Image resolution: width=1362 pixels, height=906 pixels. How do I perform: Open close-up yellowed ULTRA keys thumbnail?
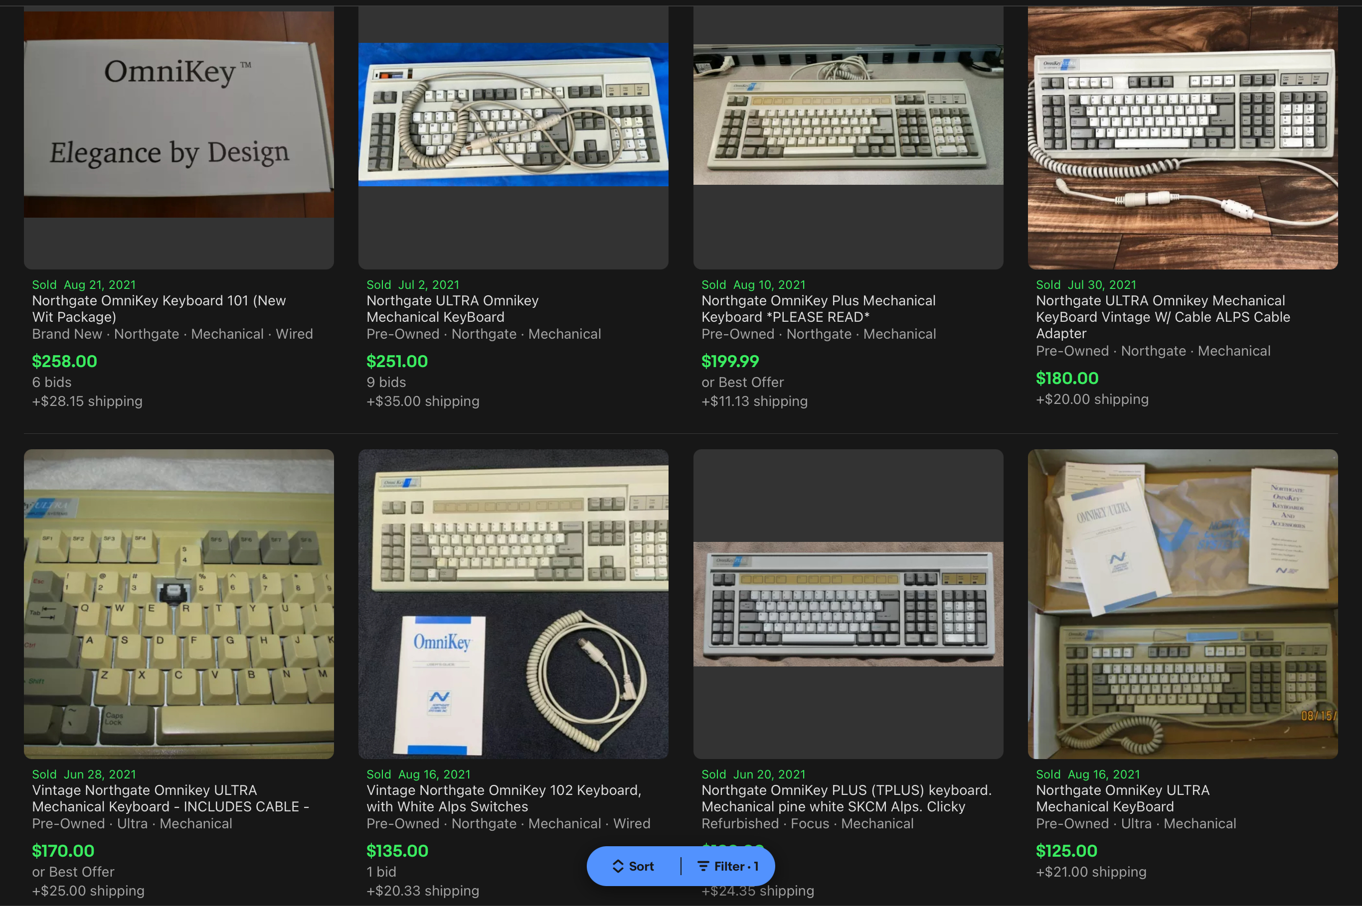click(x=178, y=604)
